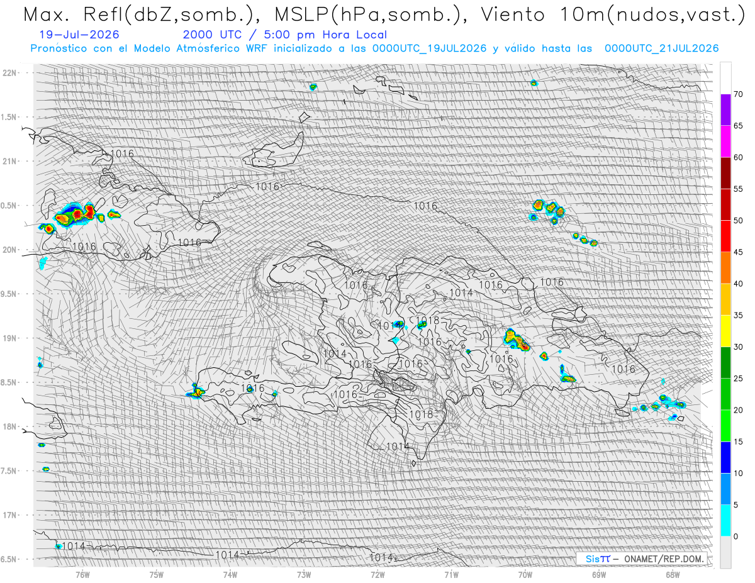Viewport: 755px width, 583px height.
Task: Click the longitude axis label '76W'
Action: (x=82, y=574)
